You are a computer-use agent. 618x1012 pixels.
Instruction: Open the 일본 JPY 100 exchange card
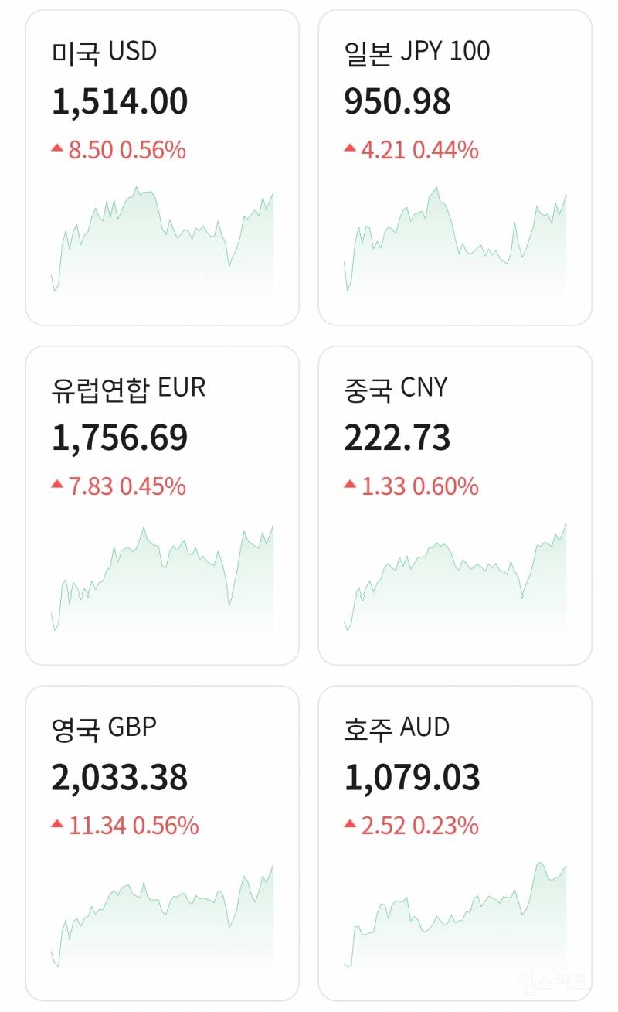pyautogui.click(x=455, y=167)
